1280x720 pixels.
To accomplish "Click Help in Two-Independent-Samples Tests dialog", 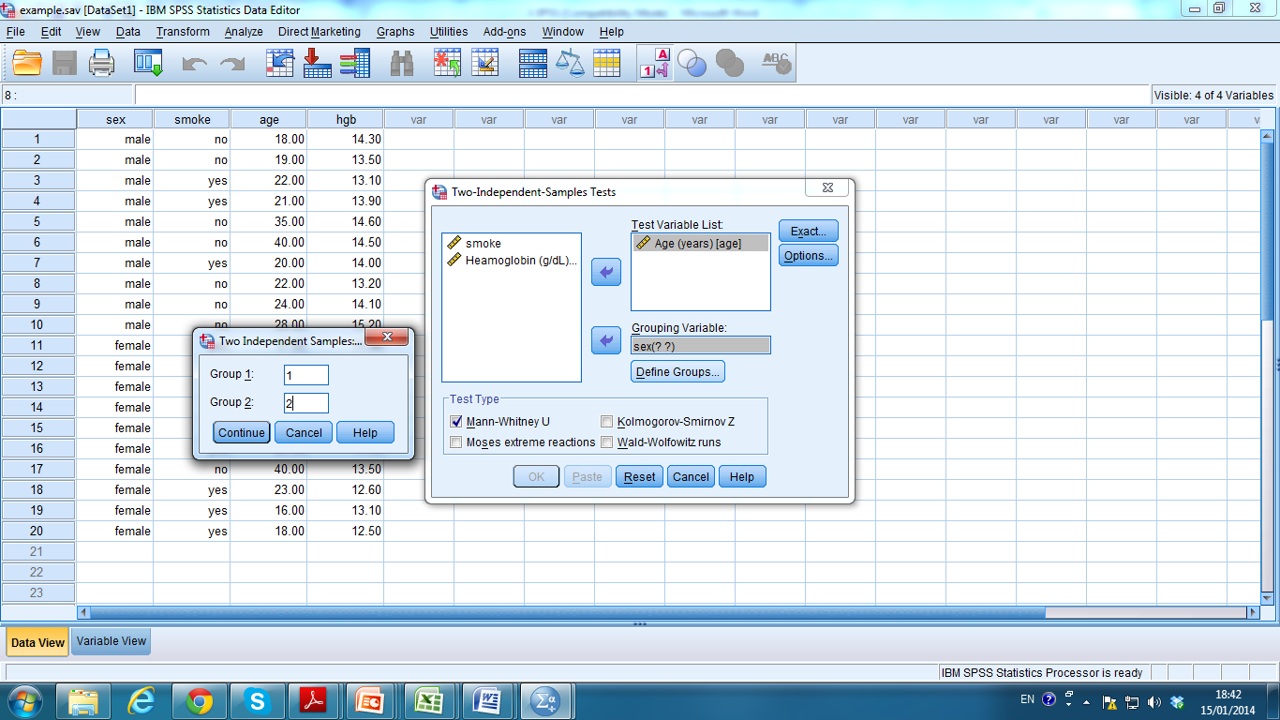I will pyautogui.click(x=742, y=476).
